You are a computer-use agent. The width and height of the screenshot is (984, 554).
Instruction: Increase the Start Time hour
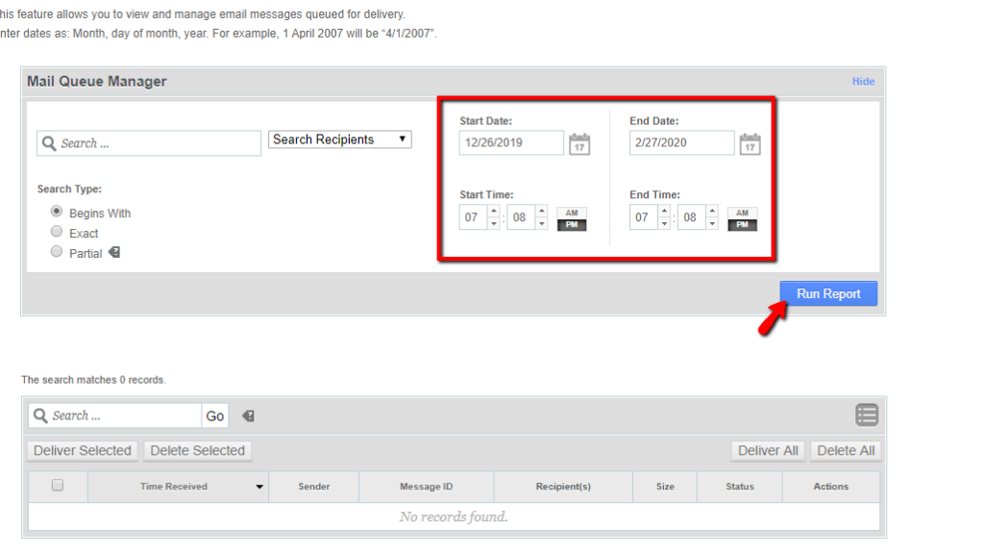494,211
